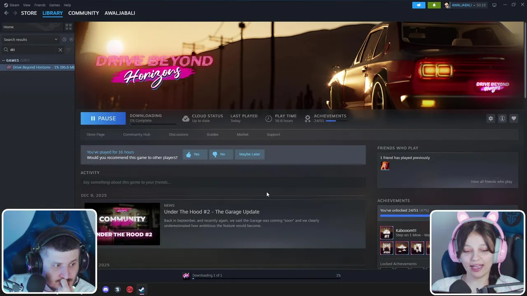Image resolution: width=527 pixels, height=296 pixels.
Task: Open the Discussions link
Action: pos(178,134)
